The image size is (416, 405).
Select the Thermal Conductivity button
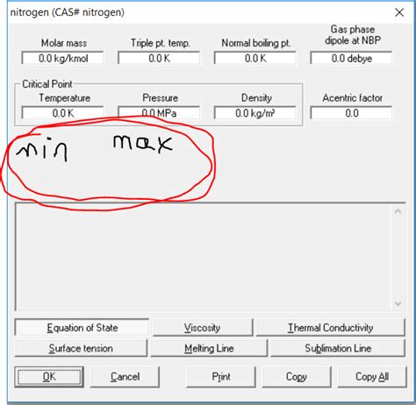coord(331,328)
